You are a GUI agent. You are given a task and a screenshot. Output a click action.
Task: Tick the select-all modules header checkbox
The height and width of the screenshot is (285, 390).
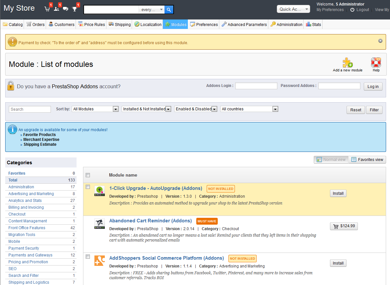click(88, 175)
